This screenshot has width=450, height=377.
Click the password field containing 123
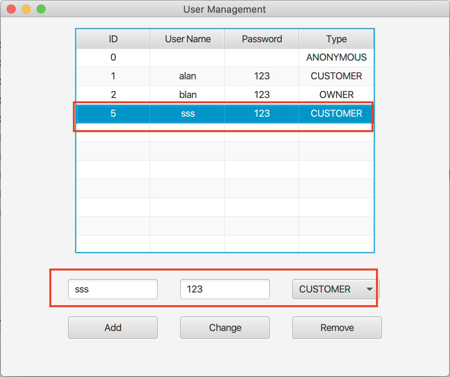pos(225,289)
